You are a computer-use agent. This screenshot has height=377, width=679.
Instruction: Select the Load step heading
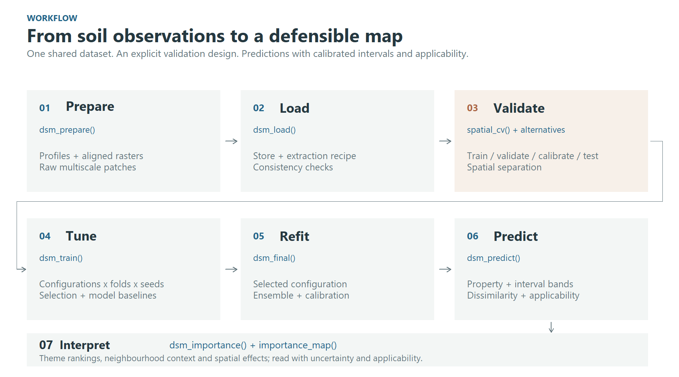click(x=295, y=108)
